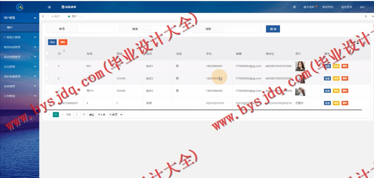Select 用户 in the sidebar
The width and height of the screenshot is (374, 178).
[x=20, y=28]
